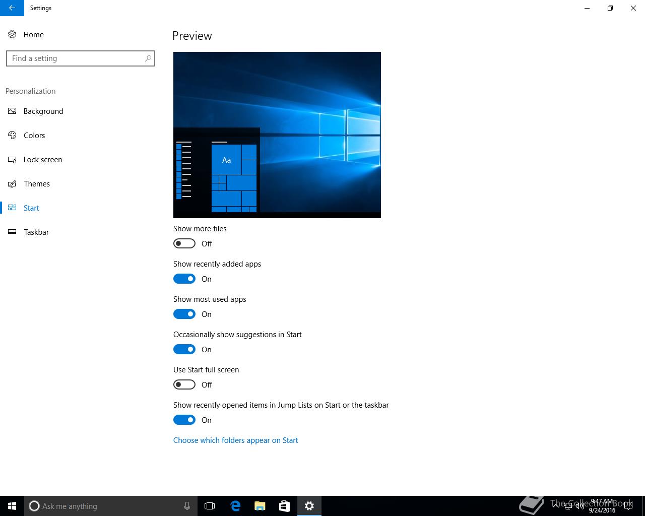Enable Use Start full screen

click(x=184, y=384)
